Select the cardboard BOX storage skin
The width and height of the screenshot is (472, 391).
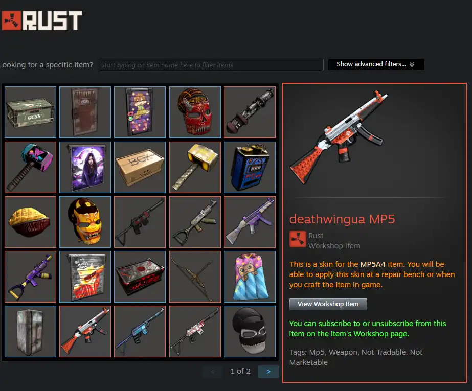140,167
